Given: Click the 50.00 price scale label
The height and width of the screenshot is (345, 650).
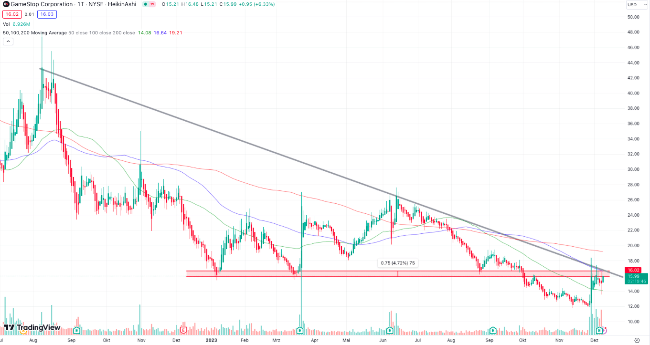Looking at the screenshot, I should pos(633,17).
